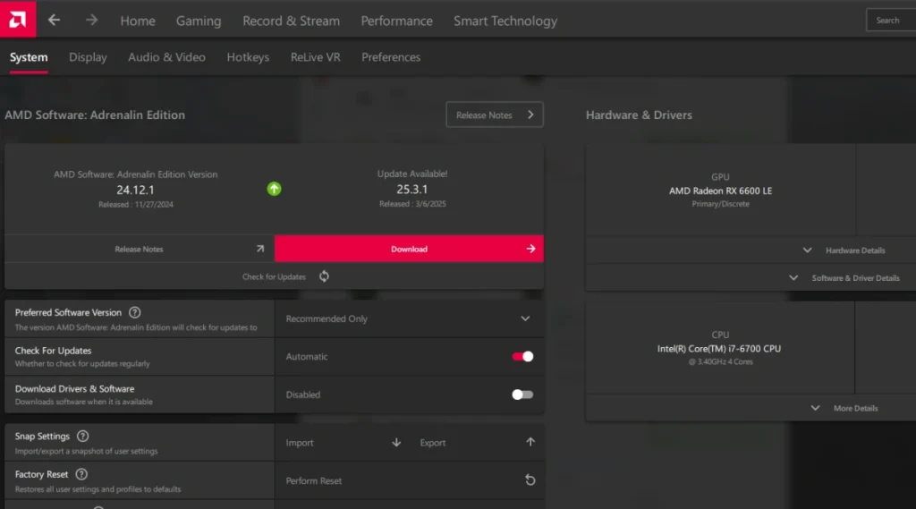Click the Check for Updates text

tap(274, 276)
